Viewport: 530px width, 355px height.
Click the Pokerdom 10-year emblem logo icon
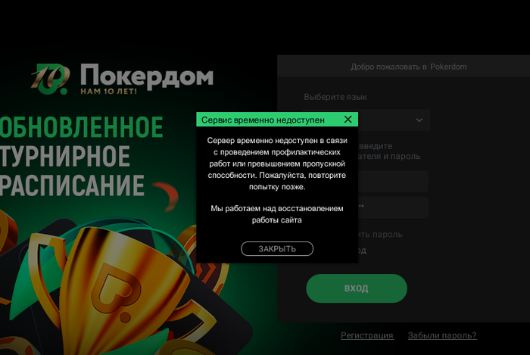point(51,79)
